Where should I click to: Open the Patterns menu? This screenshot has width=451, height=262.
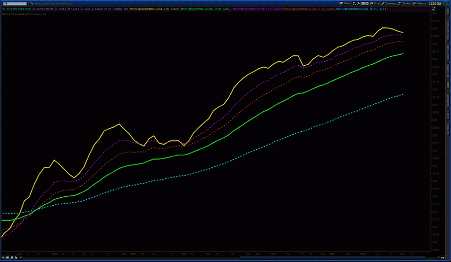pos(421,4)
